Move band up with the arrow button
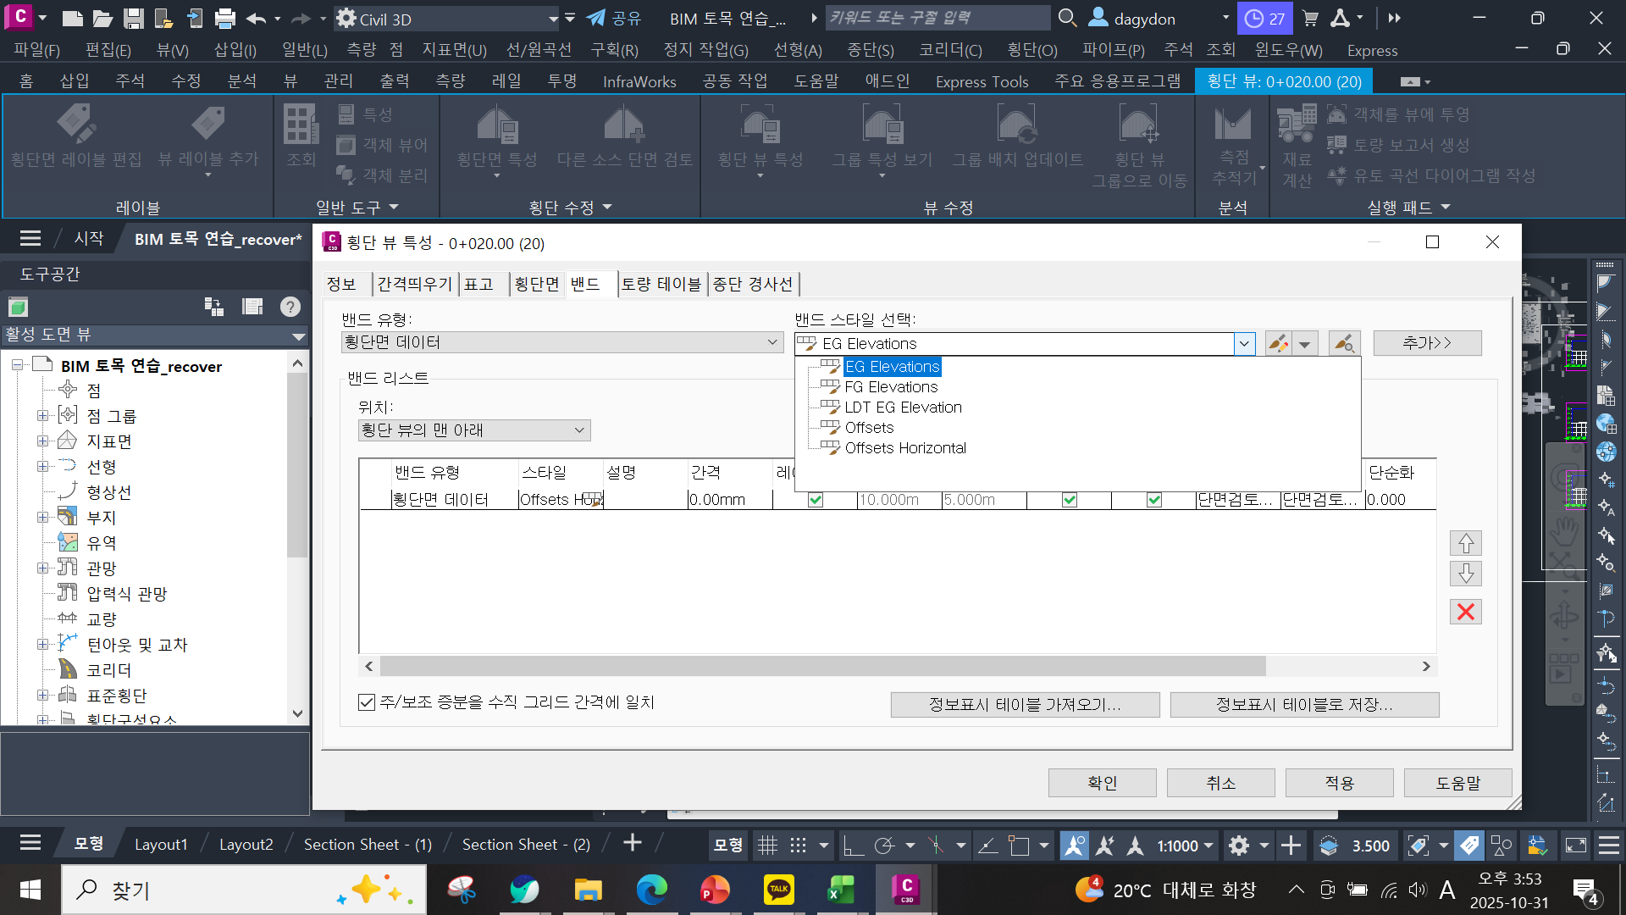The height and width of the screenshot is (915, 1626). pos(1465,542)
